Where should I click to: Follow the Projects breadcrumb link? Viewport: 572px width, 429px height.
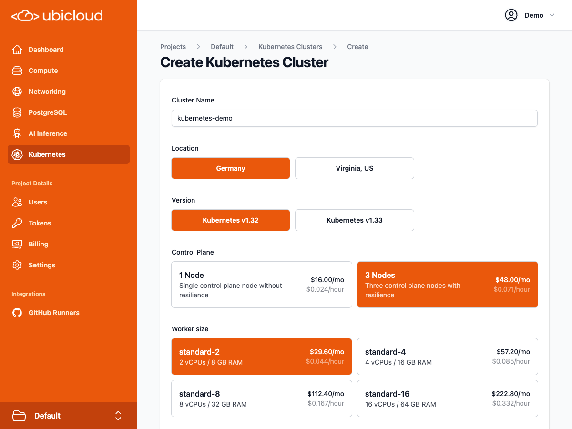coord(173,47)
